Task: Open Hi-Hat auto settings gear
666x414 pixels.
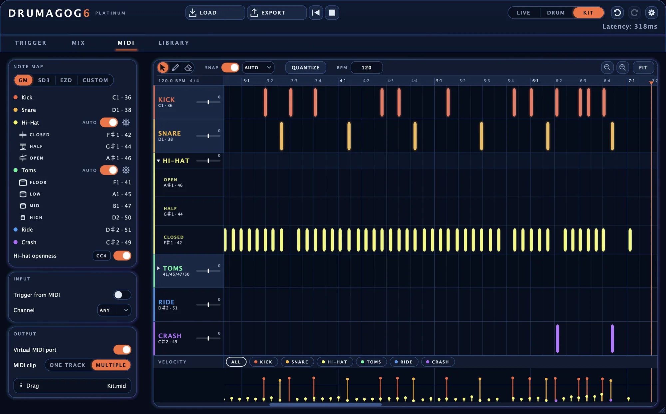Action: tap(126, 123)
